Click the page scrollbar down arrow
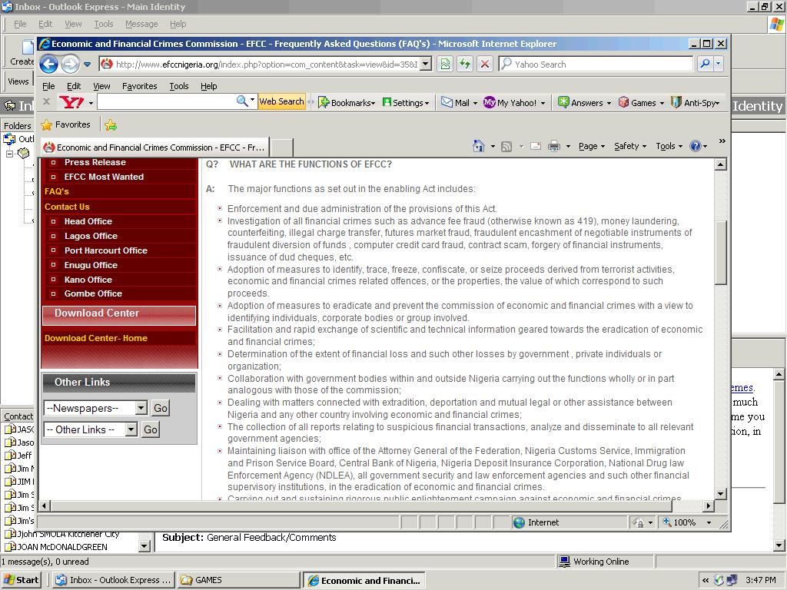Image resolution: width=787 pixels, height=590 pixels. (721, 494)
